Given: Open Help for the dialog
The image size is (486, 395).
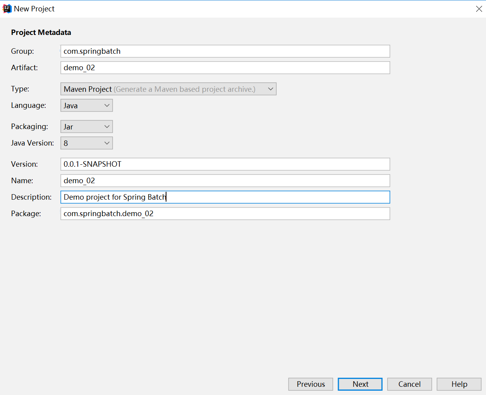Looking at the screenshot, I should 459,384.
